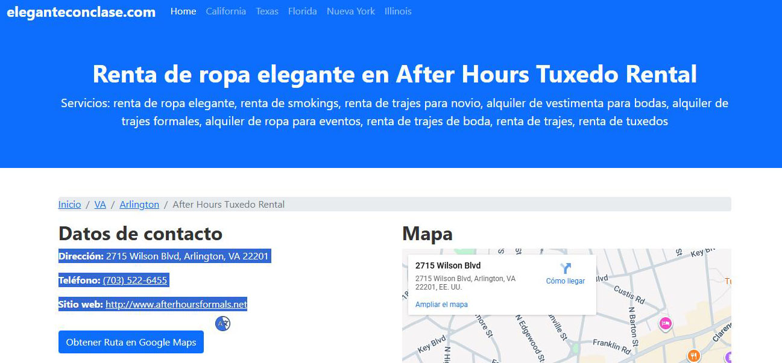Open the California nav item
The width and height of the screenshot is (782, 363).
[x=225, y=11]
